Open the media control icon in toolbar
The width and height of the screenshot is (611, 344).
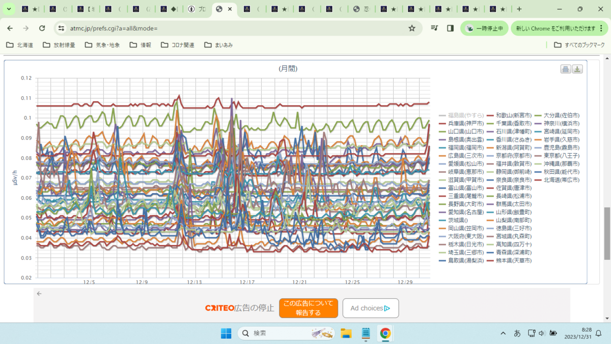click(434, 29)
